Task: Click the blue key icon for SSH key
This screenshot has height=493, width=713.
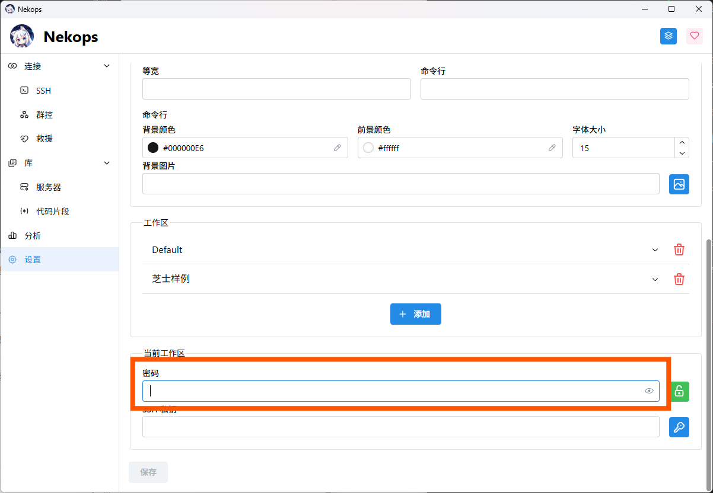Action: pyautogui.click(x=679, y=427)
